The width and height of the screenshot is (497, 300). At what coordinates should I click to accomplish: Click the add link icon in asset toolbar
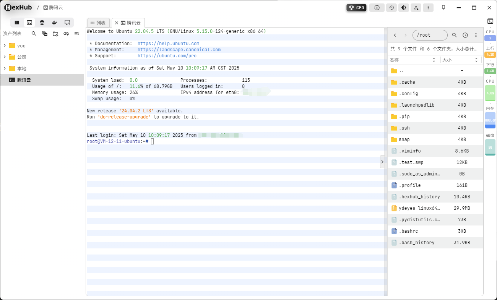(x=66, y=34)
